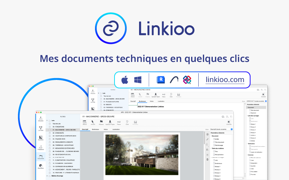Viewport: 289px width, 180px height.
Task: Open the linkioo.com link
Action: [x=225, y=79]
